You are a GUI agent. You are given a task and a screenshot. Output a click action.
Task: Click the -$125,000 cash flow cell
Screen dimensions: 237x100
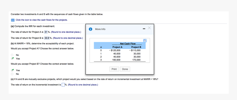115,50
